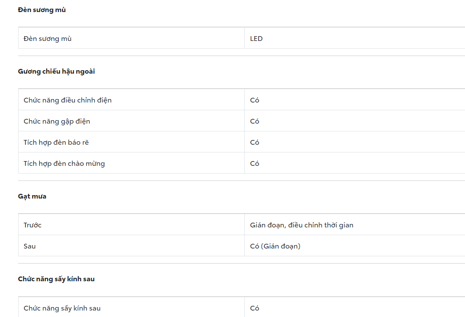Viewport: 465px width, 317px height.
Task: Select the "Chức năng gập điện" label
Action: coord(57,121)
